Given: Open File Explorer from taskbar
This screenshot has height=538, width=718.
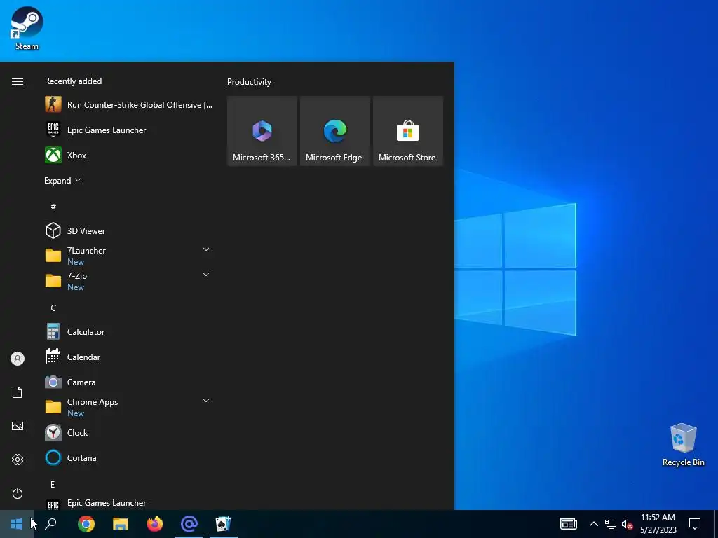Looking at the screenshot, I should click(x=121, y=524).
